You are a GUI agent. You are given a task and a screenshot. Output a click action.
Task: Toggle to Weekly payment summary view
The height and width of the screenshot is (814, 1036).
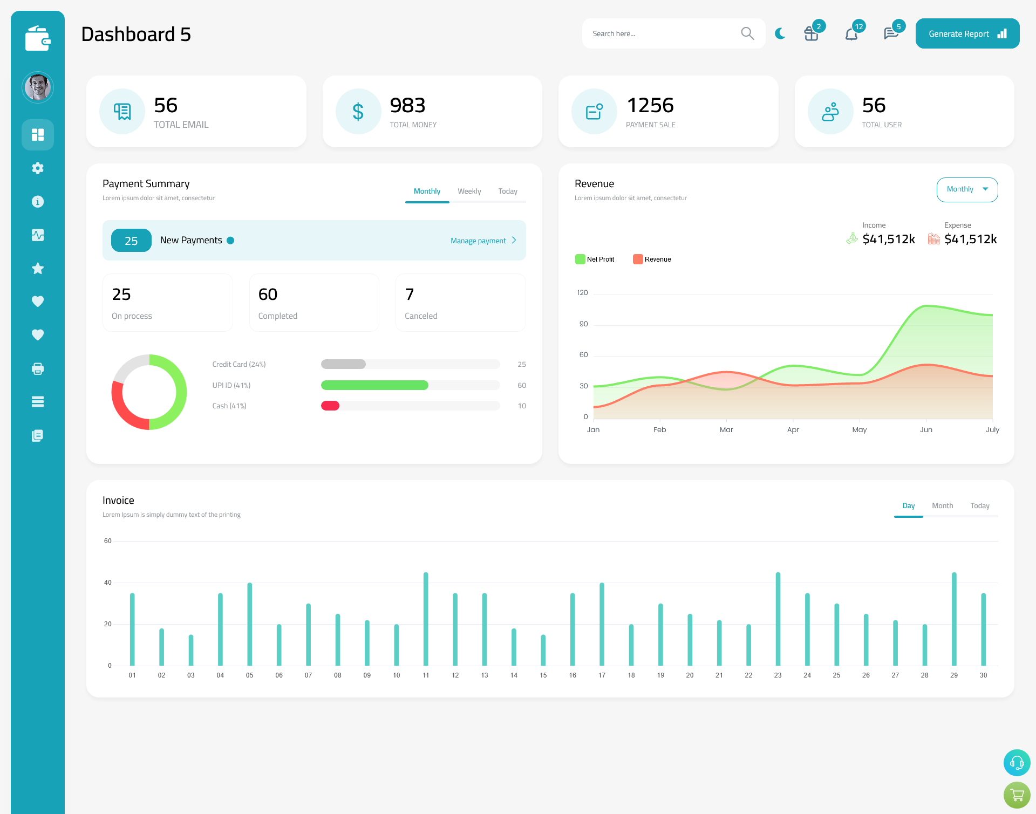pos(469,191)
